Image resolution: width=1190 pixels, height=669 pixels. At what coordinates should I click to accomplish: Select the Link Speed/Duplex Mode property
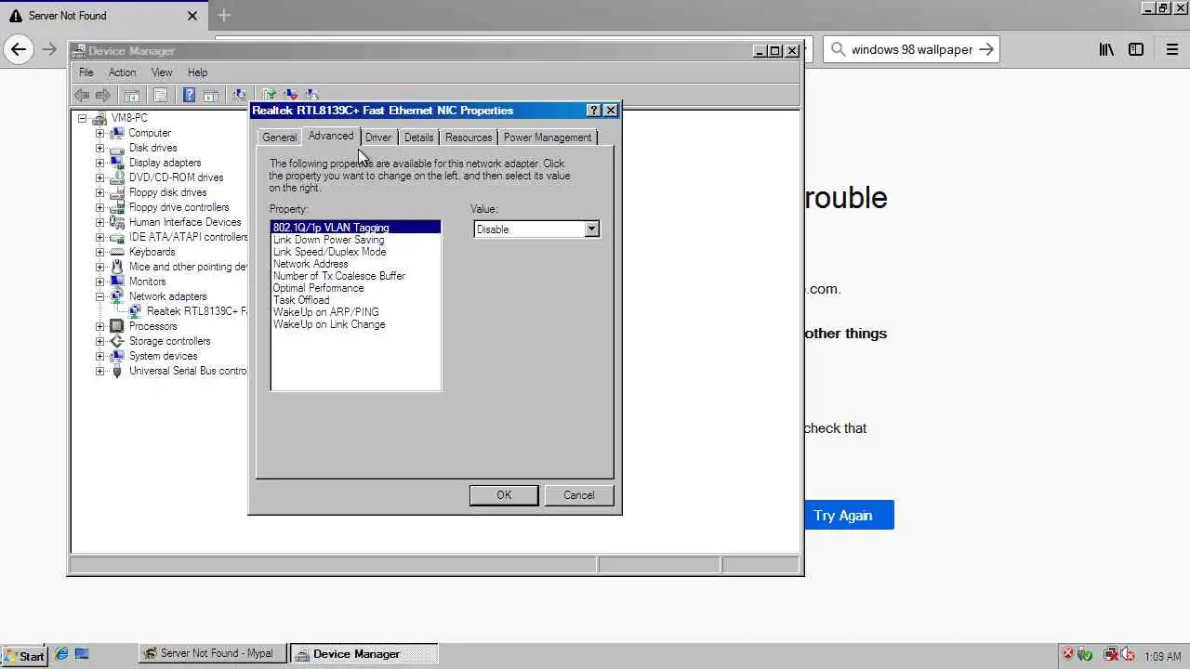(329, 252)
